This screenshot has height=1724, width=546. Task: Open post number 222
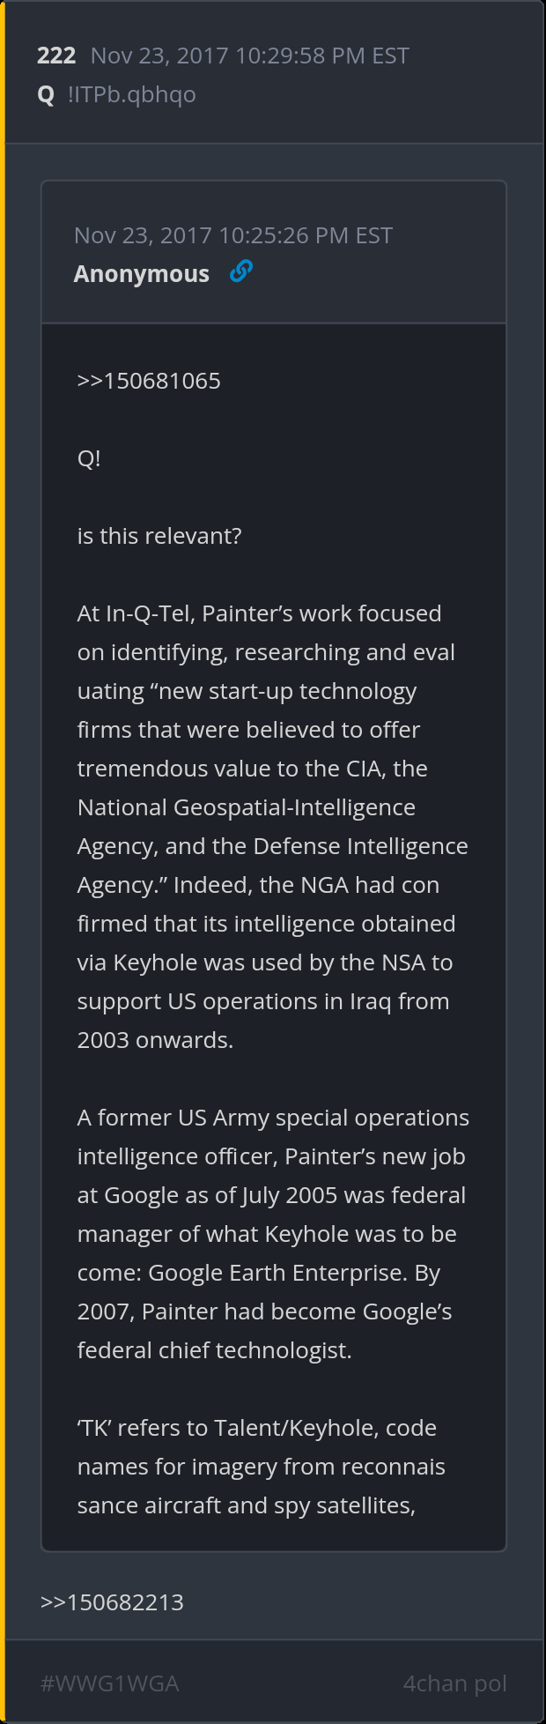point(56,56)
